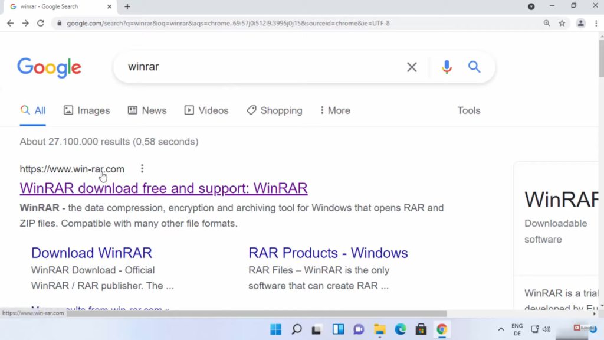Viewport: 604px width, 340px height.
Task: Open the Tools search options
Action: (469, 110)
